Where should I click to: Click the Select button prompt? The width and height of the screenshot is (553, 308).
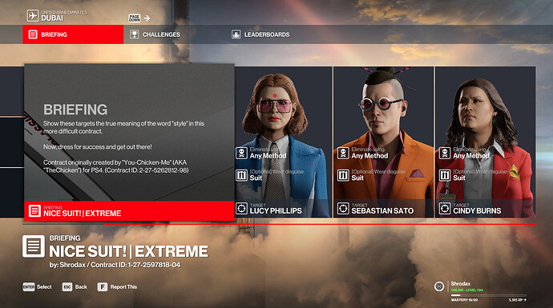click(38, 287)
